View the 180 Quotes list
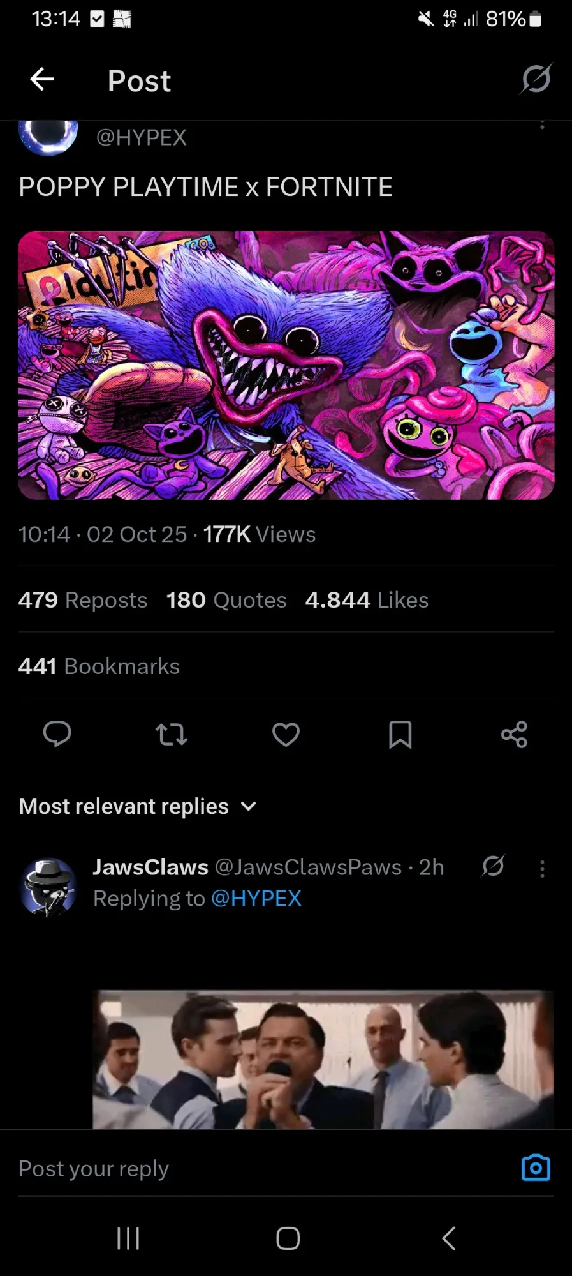572x1276 pixels. 226,600
